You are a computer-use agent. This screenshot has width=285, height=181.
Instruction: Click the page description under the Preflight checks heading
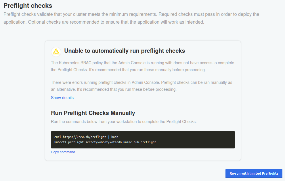[x=131, y=18]
